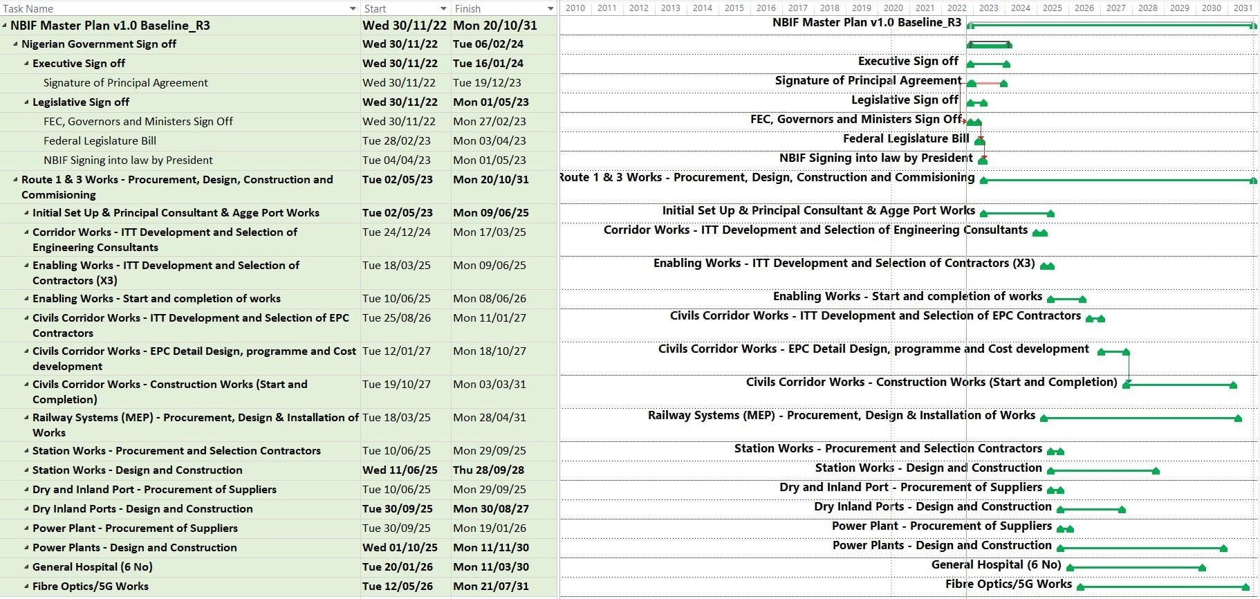Expand the Power Plants - Design and Construction task

27,548
